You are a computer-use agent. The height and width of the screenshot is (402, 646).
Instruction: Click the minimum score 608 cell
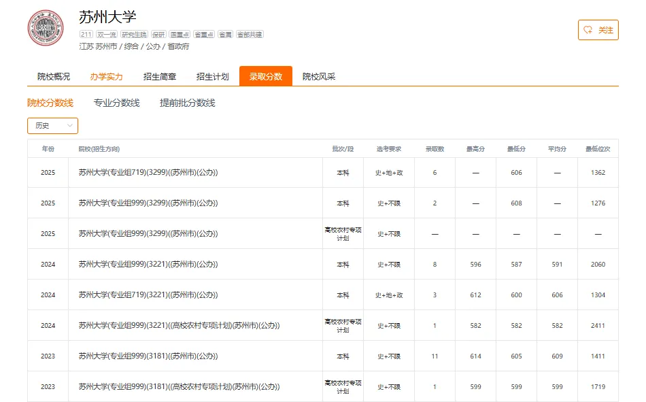pos(516,203)
